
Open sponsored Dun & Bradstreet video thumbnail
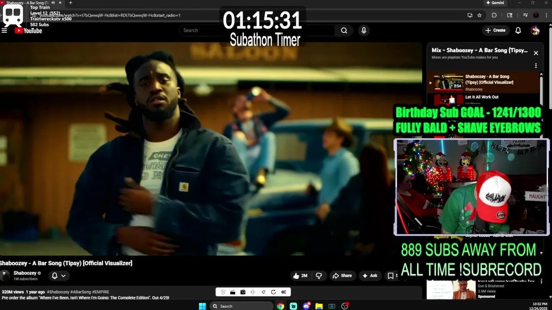click(450, 289)
